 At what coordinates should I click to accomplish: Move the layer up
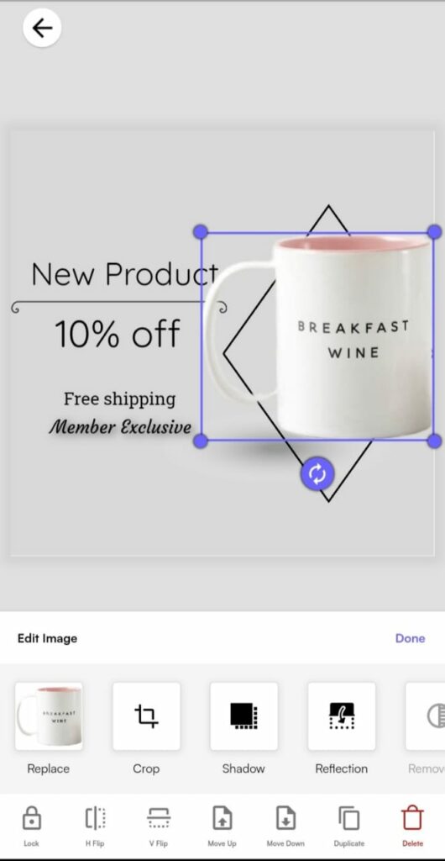point(222,826)
